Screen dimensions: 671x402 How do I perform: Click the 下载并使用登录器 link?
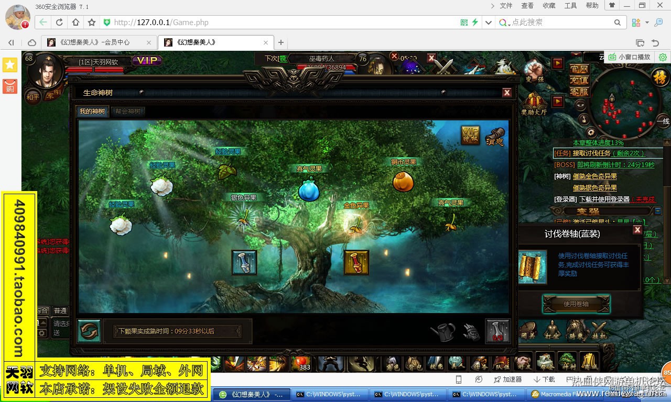click(604, 199)
